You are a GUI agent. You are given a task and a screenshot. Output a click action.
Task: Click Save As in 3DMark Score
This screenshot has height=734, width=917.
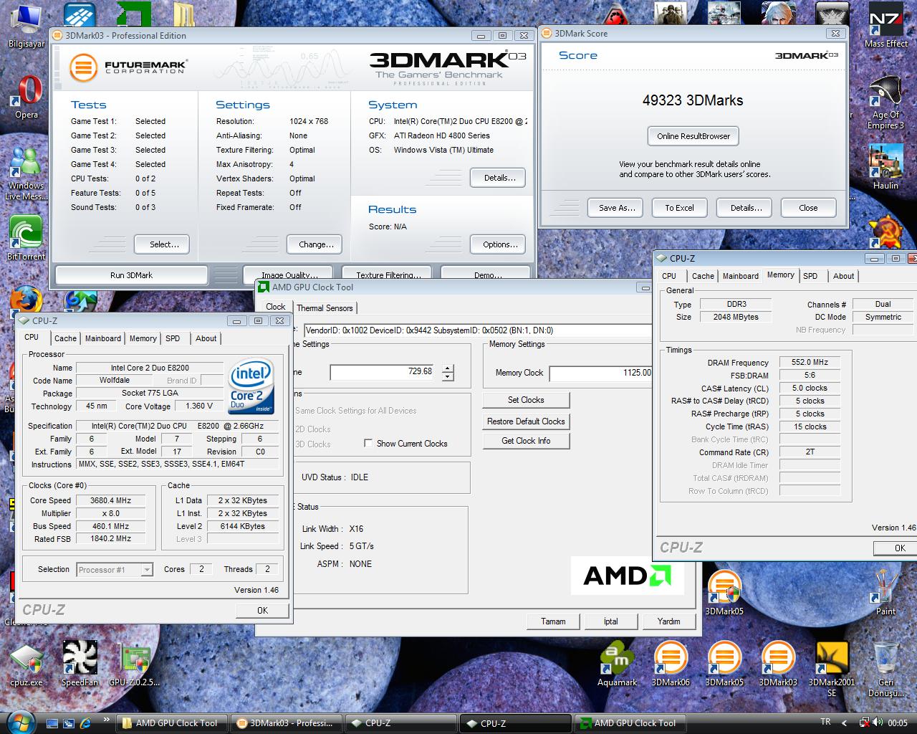tap(617, 208)
